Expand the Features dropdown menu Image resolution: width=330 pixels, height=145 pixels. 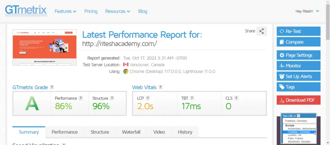coord(65,11)
